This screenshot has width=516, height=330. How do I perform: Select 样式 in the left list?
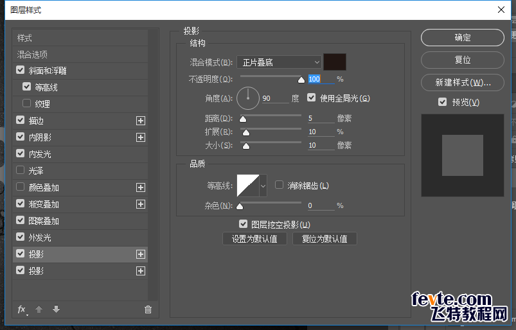click(80, 38)
